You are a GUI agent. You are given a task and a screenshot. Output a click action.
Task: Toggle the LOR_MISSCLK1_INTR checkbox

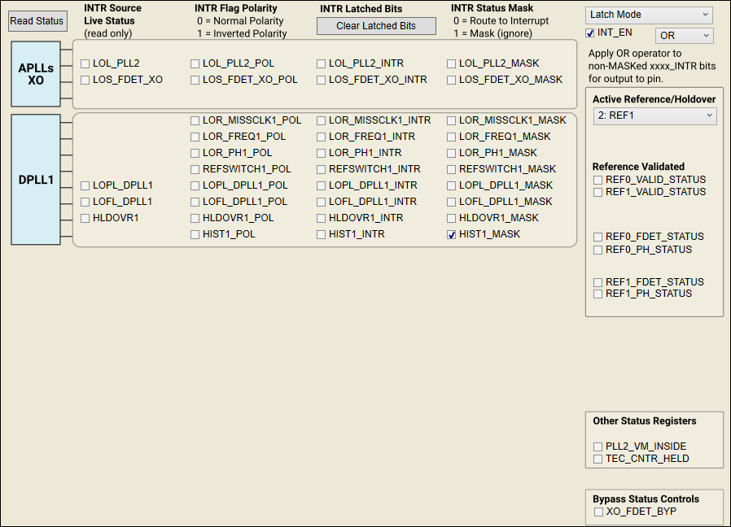(322, 120)
